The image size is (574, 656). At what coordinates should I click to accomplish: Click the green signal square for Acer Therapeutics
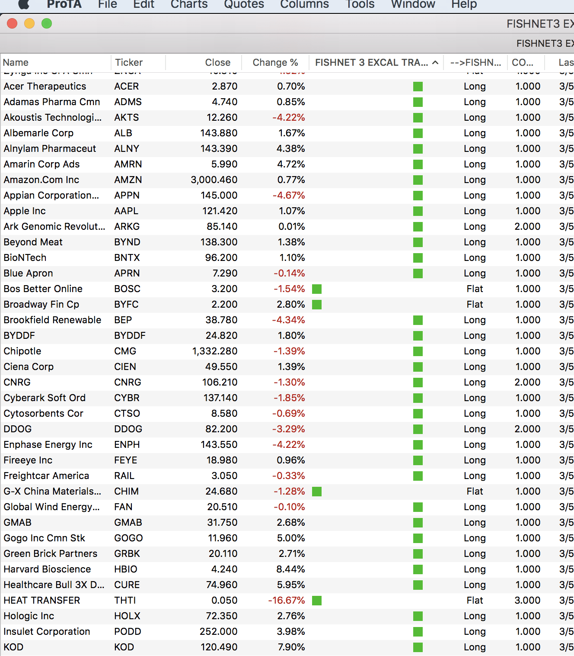click(x=418, y=87)
